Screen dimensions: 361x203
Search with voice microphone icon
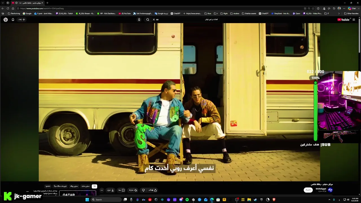pos(139,20)
